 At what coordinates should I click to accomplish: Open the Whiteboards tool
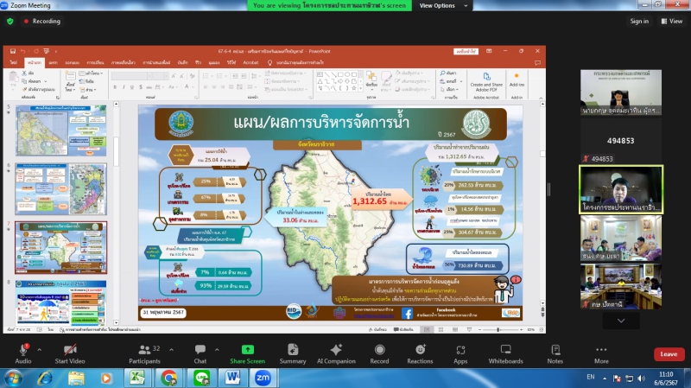pyautogui.click(x=505, y=349)
